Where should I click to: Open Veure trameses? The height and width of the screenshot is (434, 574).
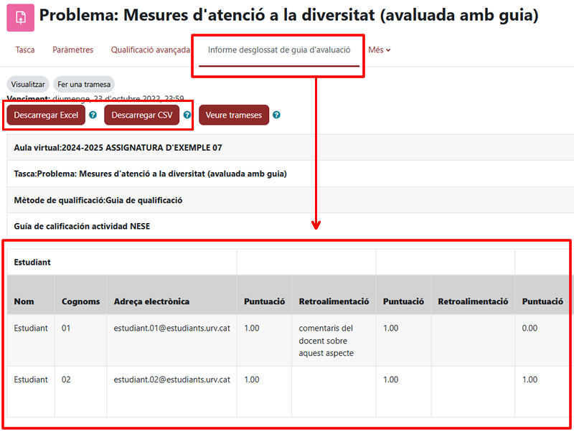point(234,114)
